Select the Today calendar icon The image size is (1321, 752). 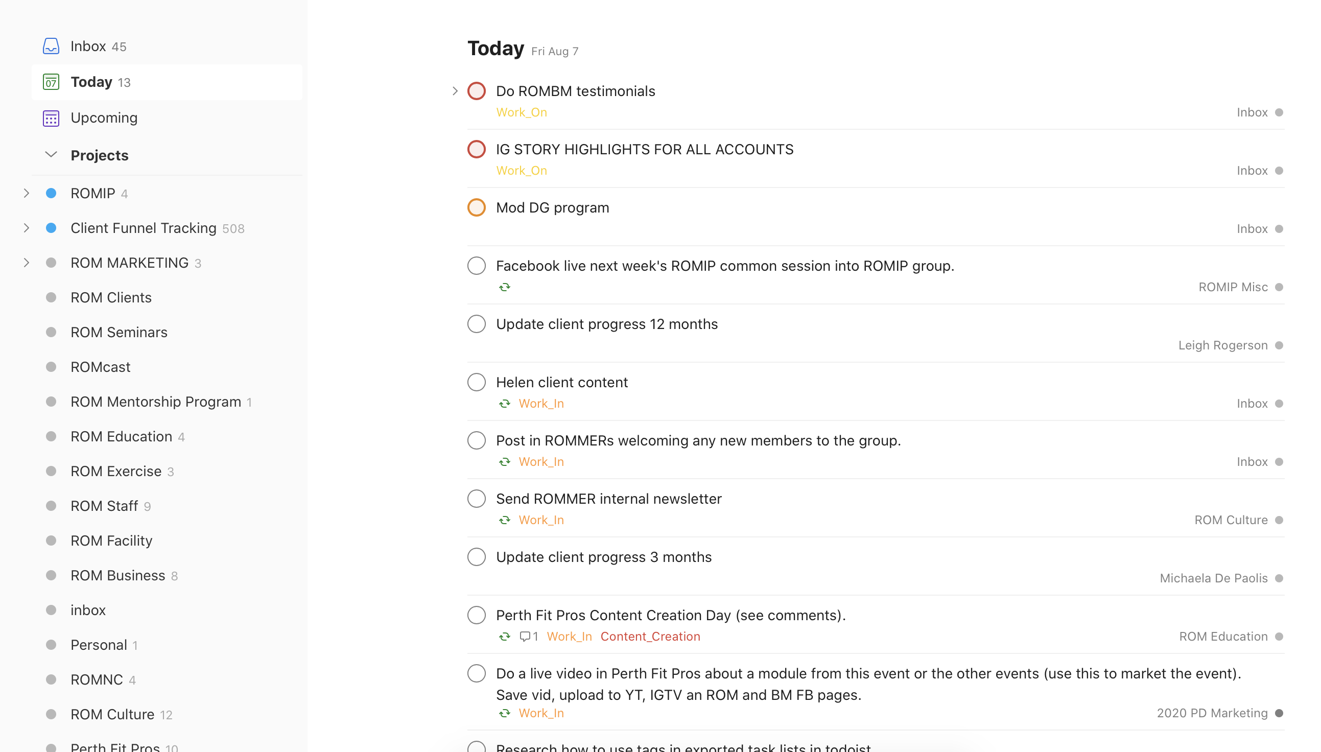(x=51, y=82)
